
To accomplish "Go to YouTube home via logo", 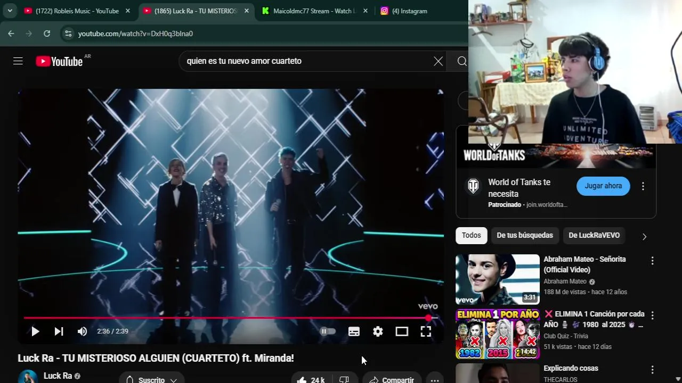I will pyautogui.click(x=59, y=61).
